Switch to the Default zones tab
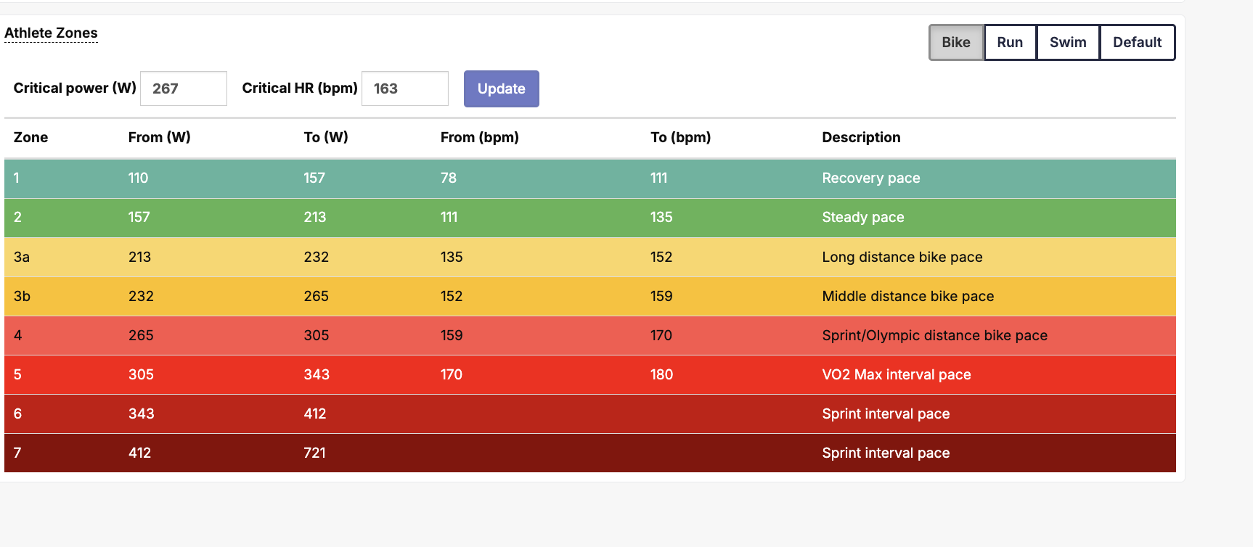The height and width of the screenshot is (547, 1253). tap(1137, 42)
